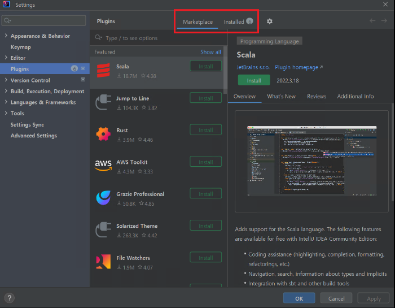Click the Installed tab count badge
Image resolution: width=395 pixels, height=308 pixels.
click(249, 21)
